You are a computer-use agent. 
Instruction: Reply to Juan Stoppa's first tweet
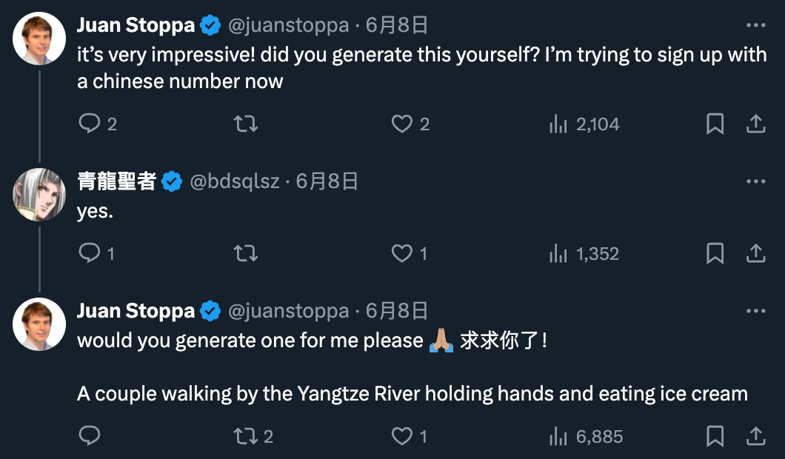coord(90,124)
